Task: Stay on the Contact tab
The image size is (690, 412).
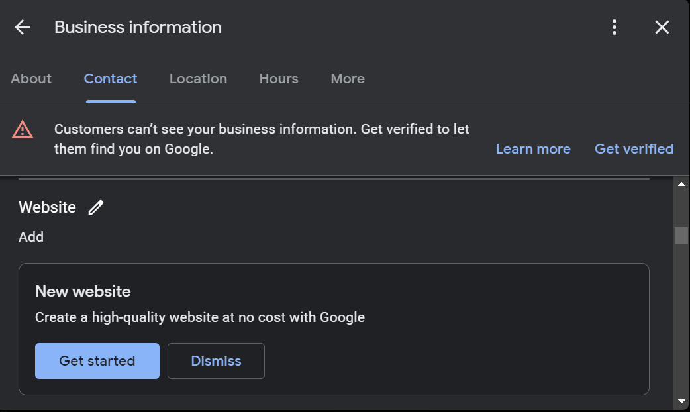Action: (110, 78)
